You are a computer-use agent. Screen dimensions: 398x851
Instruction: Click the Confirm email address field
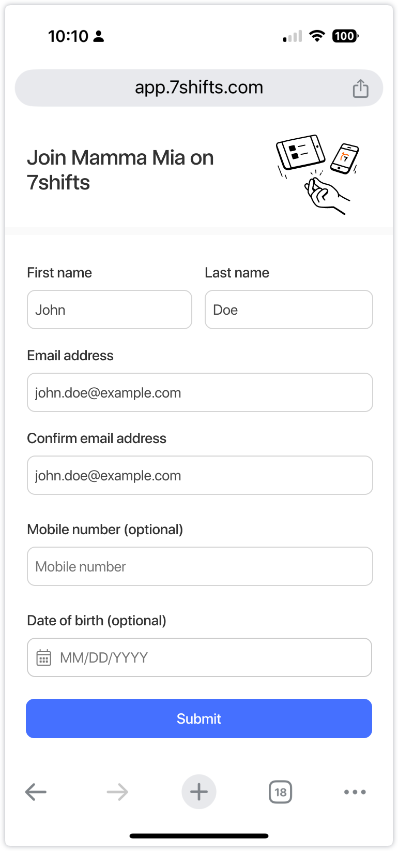[x=200, y=475]
